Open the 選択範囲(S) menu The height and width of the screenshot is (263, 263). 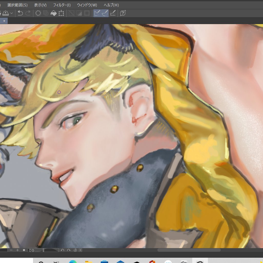coord(17,5)
